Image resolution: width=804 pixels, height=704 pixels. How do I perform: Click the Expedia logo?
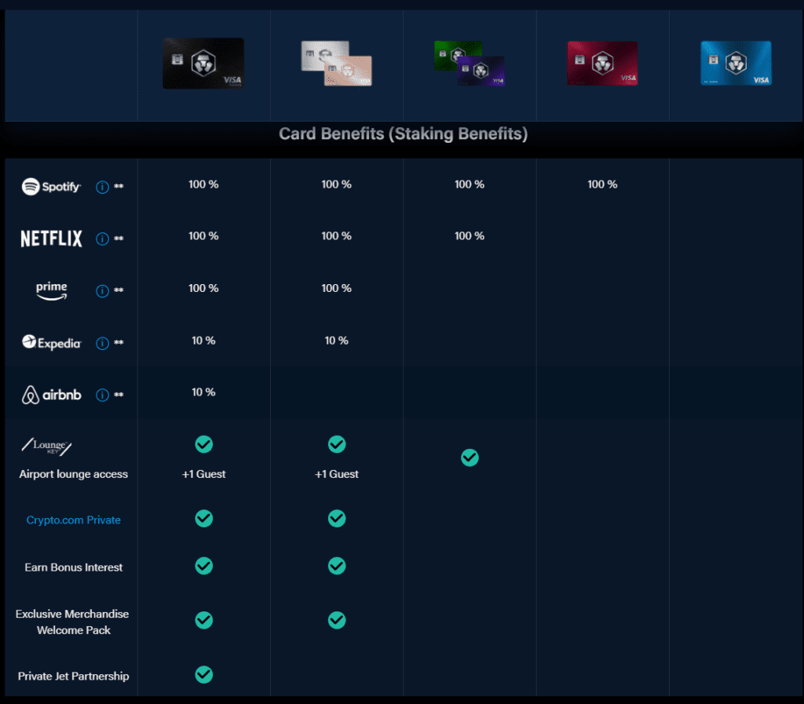click(51, 342)
